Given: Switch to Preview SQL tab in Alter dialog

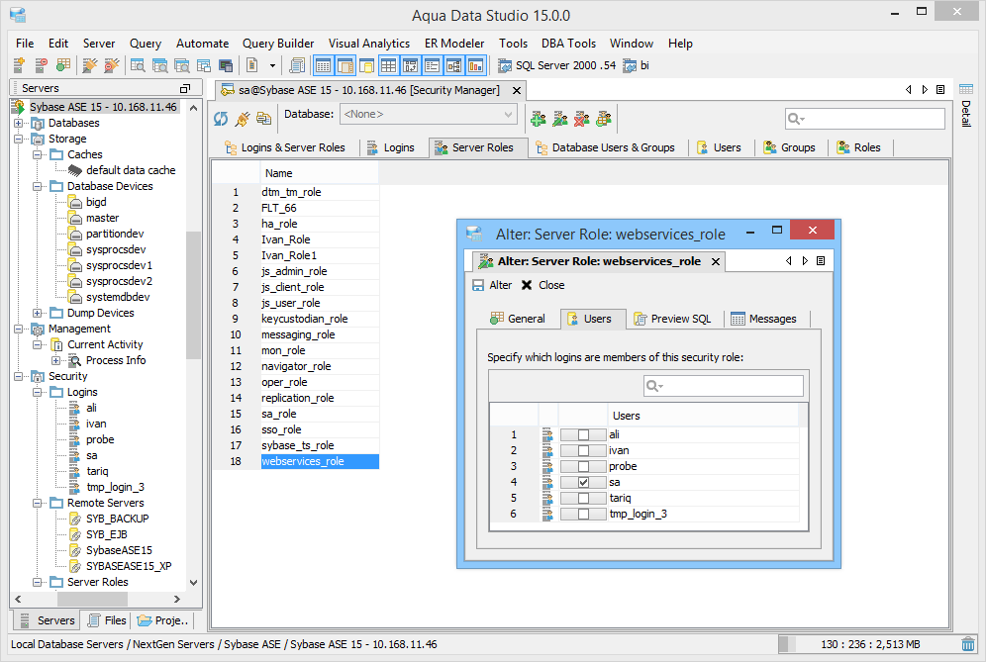Looking at the screenshot, I should 672,319.
